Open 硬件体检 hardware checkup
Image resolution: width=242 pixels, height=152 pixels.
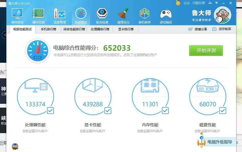(17, 16)
